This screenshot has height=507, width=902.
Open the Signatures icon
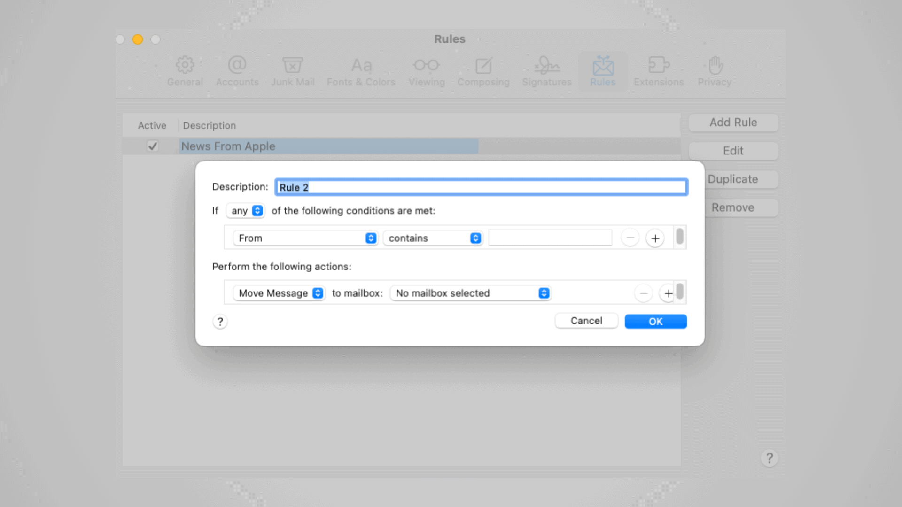coord(547,65)
